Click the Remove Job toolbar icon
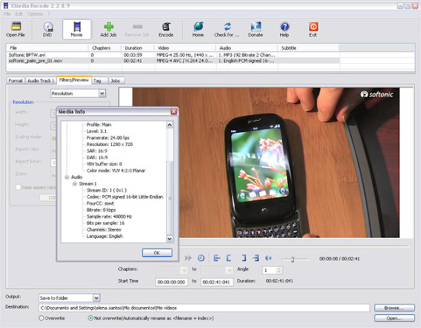The image size is (421, 328). [x=137, y=26]
